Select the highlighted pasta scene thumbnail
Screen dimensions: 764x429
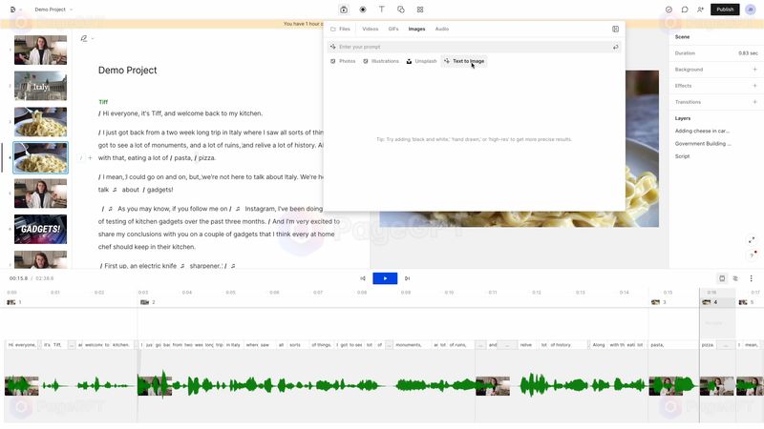pyautogui.click(x=40, y=157)
